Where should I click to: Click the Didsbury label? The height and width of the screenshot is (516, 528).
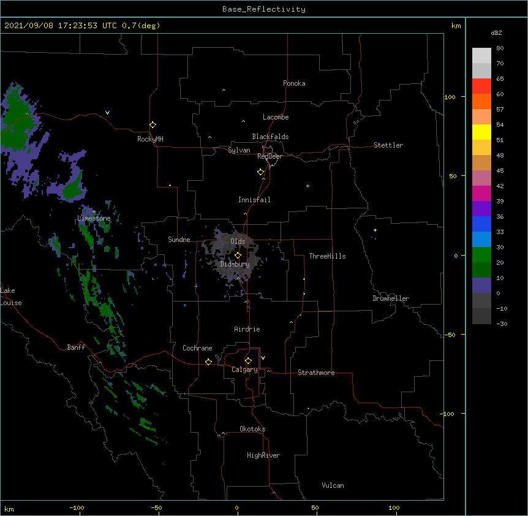pos(235,264)
